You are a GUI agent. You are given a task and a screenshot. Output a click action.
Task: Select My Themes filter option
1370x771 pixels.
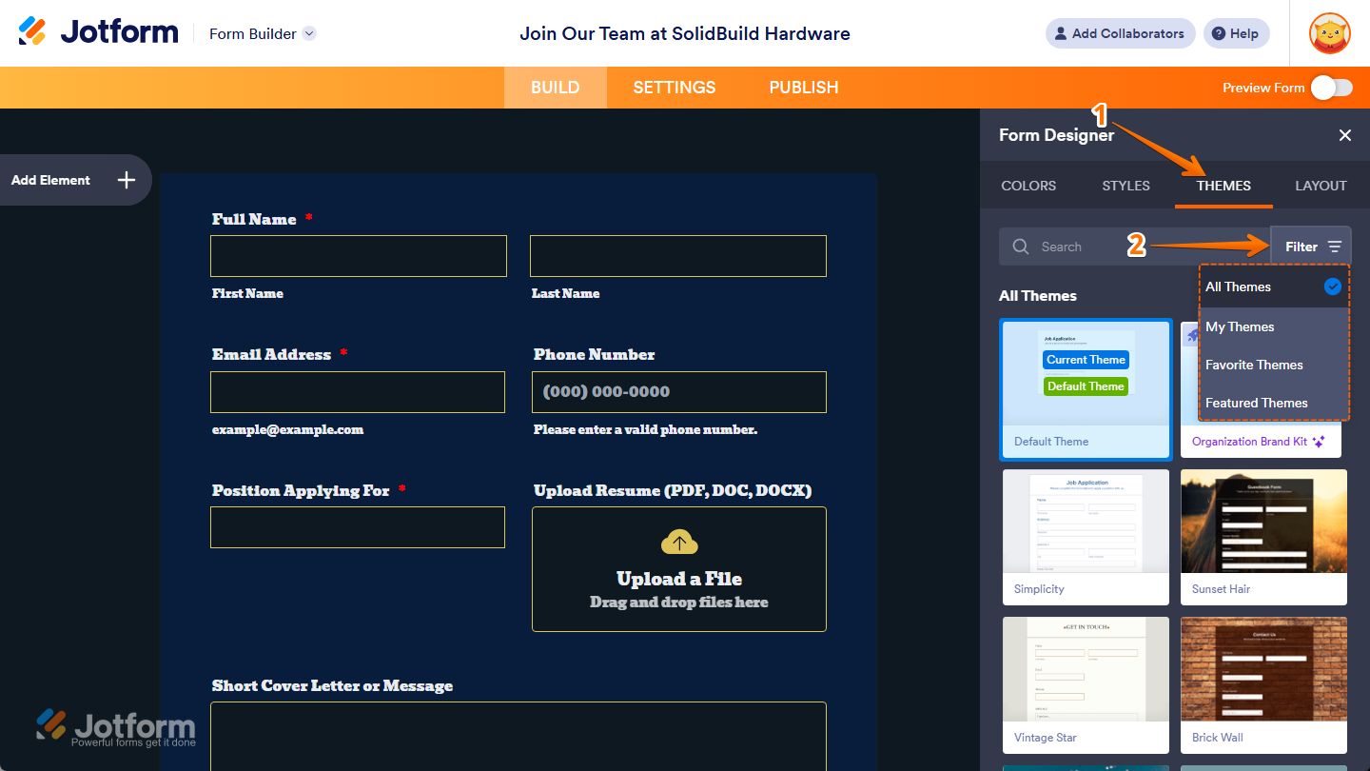[1274, 326]
